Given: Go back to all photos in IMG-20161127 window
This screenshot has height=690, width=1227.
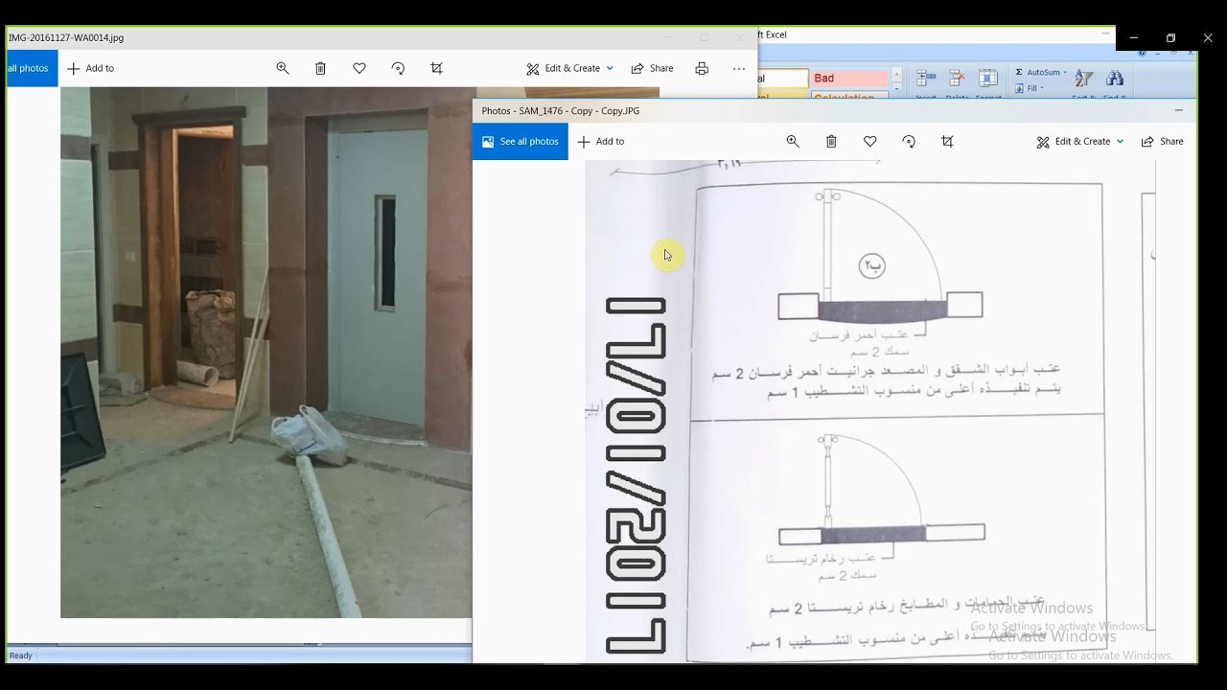Looking at the screenshot, I should pyautogui.click(x=32, y=68).
